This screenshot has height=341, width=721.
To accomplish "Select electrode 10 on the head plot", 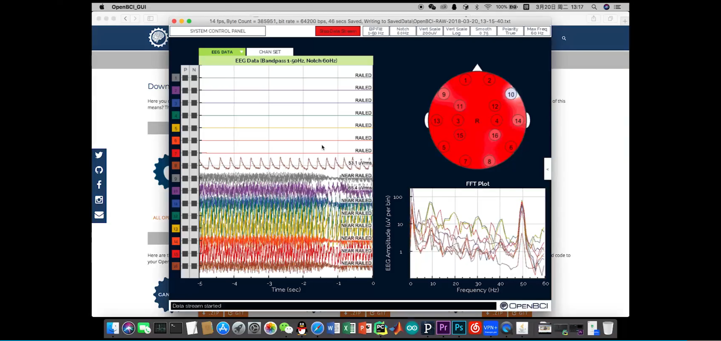I will 511,94.
